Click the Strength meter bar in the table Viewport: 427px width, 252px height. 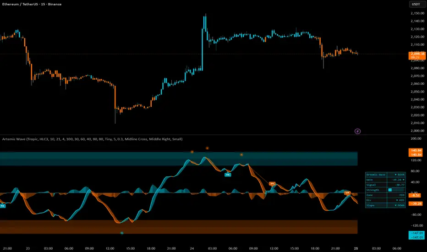pyautogui.click(x=396, y=190)
